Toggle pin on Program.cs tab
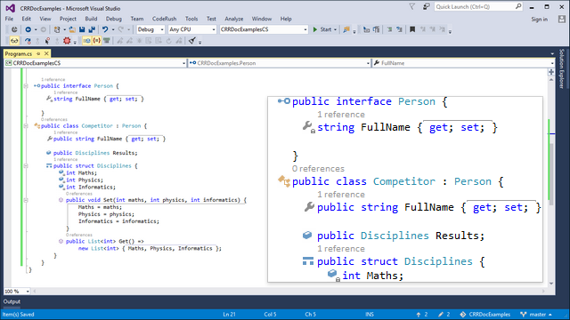The image size is (570, 320). [x=38, y=53]
